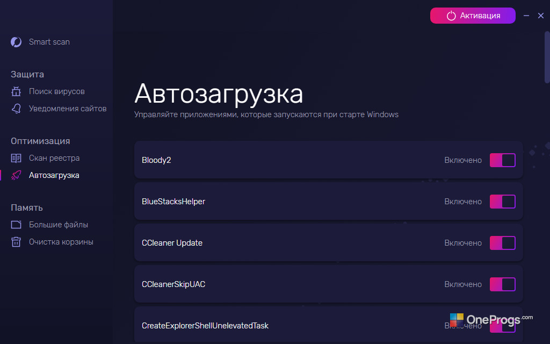
Task: Click the Оптимизация section header
Action: coord(40,141)
